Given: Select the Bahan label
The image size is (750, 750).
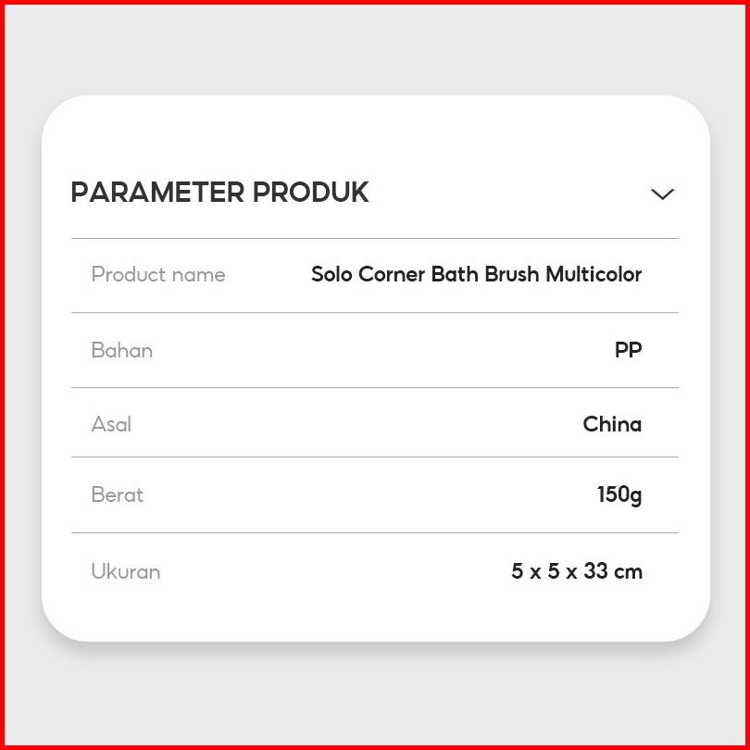Looking at the screenshot, I should tap(122, 350).
